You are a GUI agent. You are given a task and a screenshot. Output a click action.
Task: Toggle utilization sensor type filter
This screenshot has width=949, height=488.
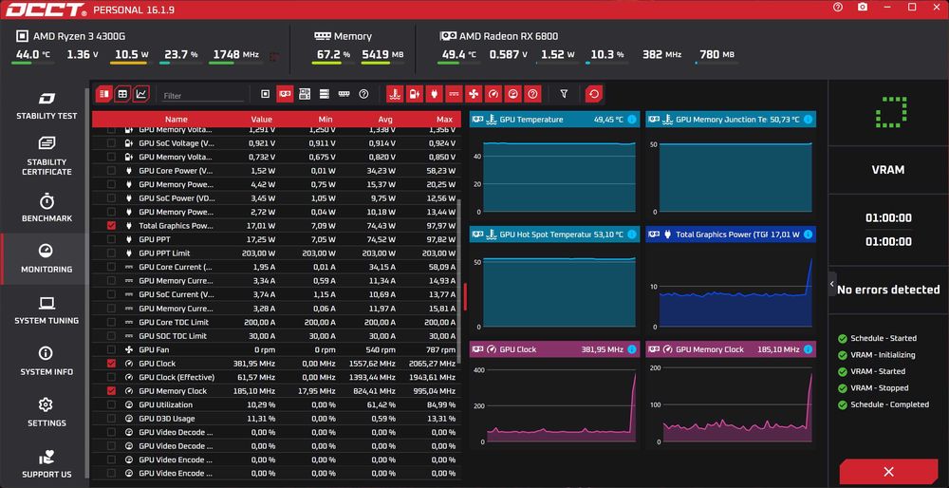(512, 94)
